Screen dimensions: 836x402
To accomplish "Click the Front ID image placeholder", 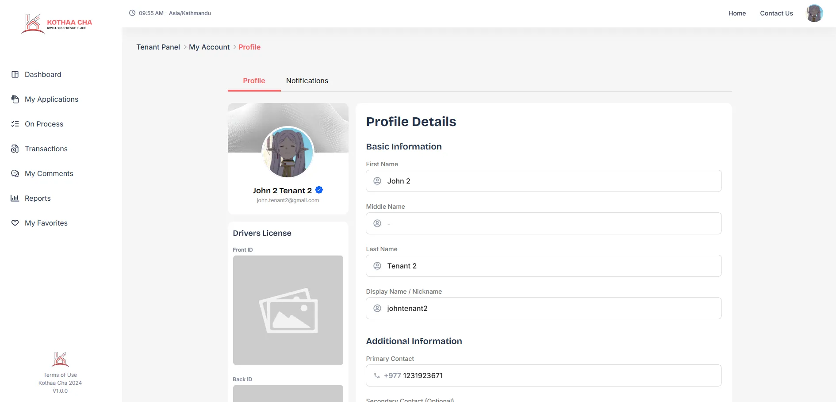I will tap(288, 310).
